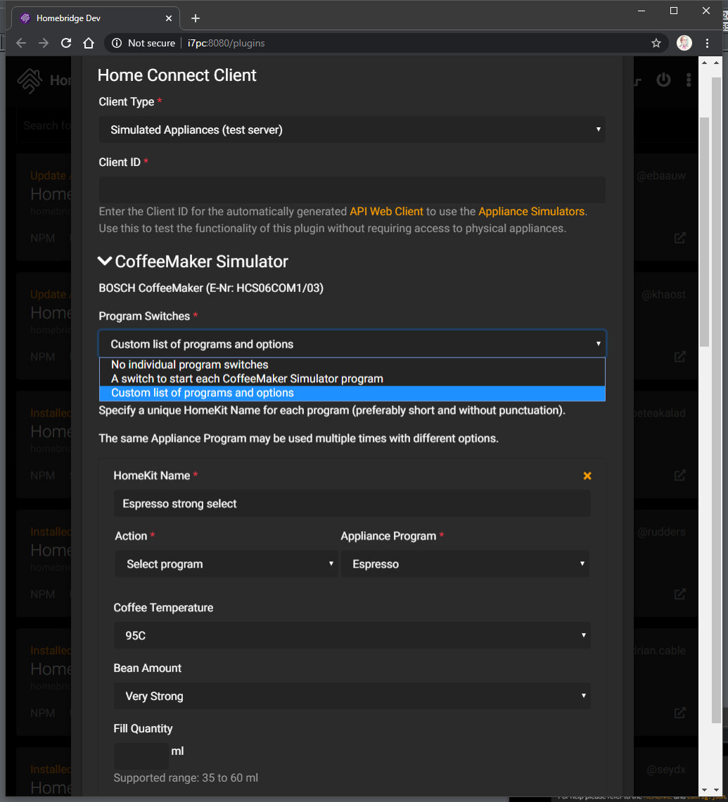Open the Client Type dropdown
The width and height of the screenshot is (728, 802).
[x=352, y=130]
